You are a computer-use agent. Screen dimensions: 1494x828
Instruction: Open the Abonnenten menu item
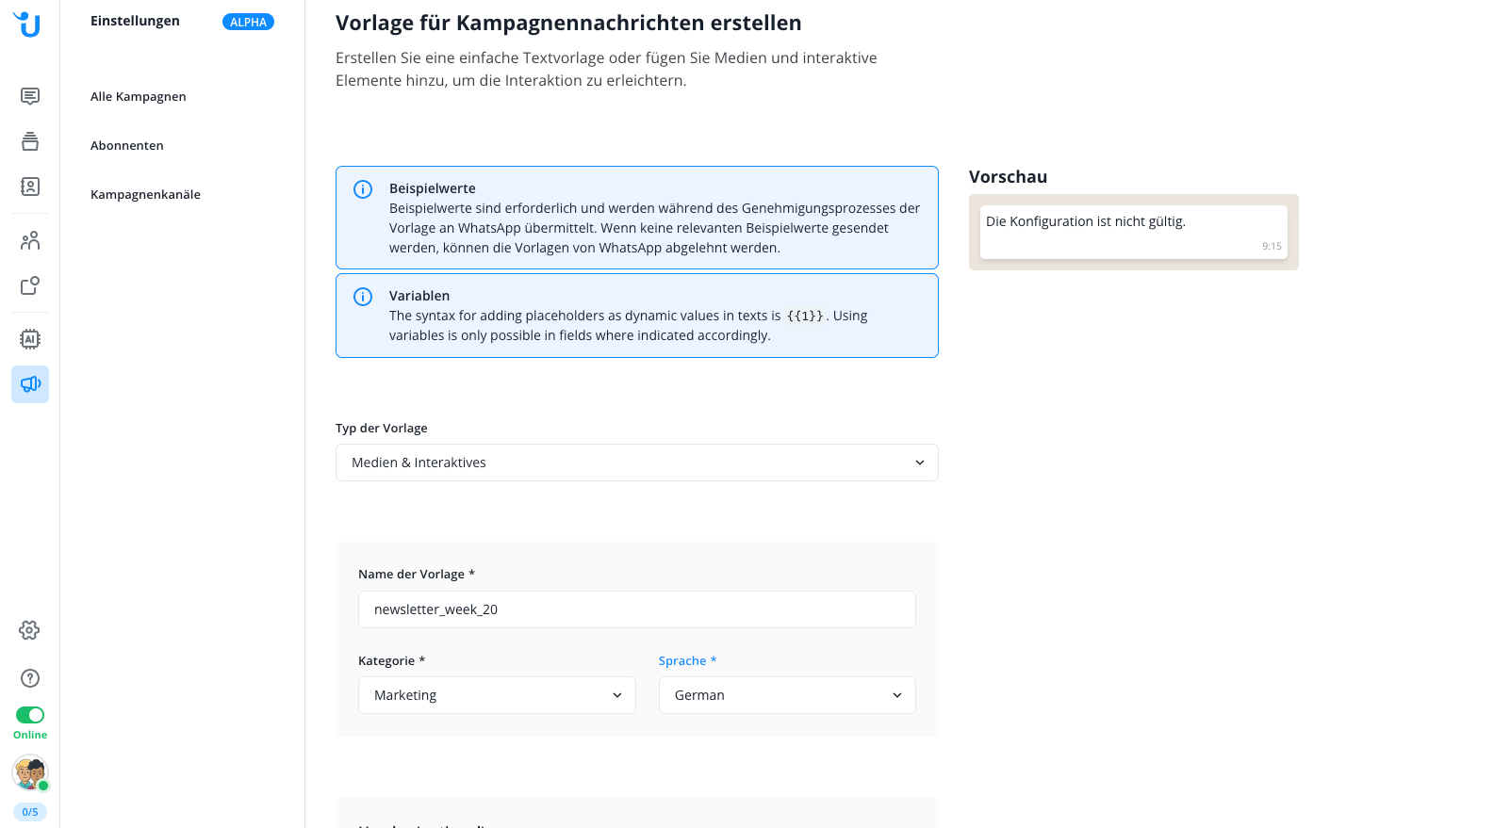pyautogui.click(x=127, y=146)
